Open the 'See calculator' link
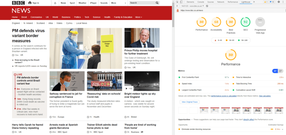The image size is (286, 135). pos(265,96)
